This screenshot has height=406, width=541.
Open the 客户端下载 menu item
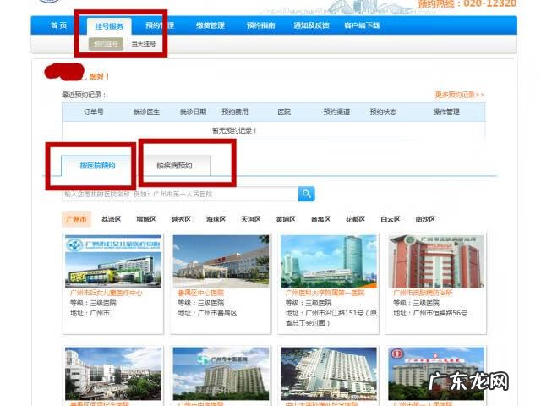click(x=362, y=25)
